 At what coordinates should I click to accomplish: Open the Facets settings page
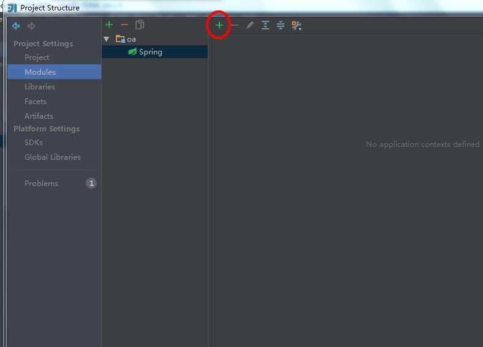click(x=36, y=102)
